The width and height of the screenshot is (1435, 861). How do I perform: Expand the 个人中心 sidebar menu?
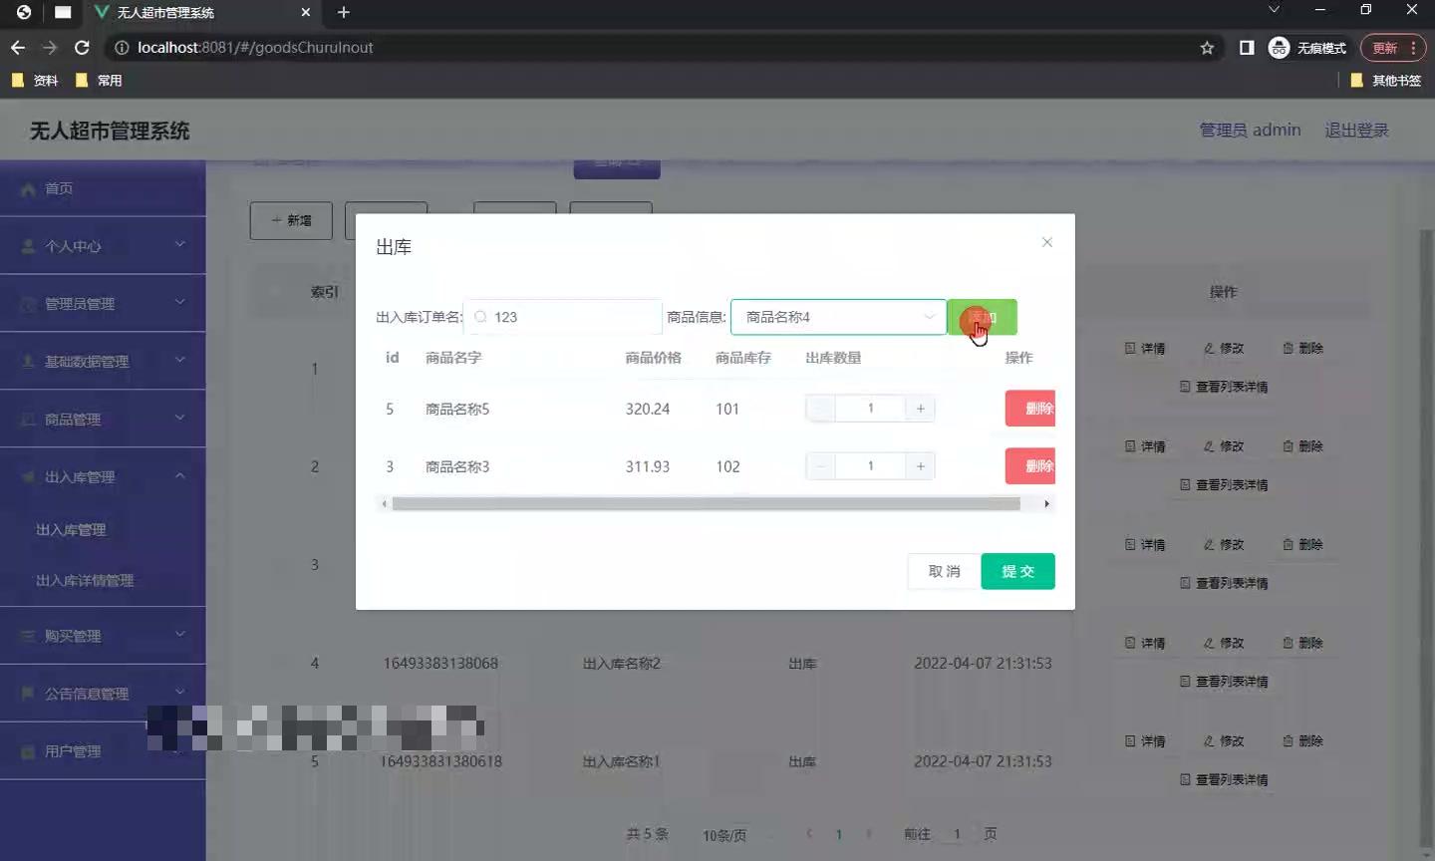[x=103, y=246]
